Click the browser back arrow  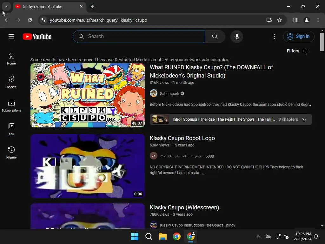pyautogui.click(x=7, y=20)
